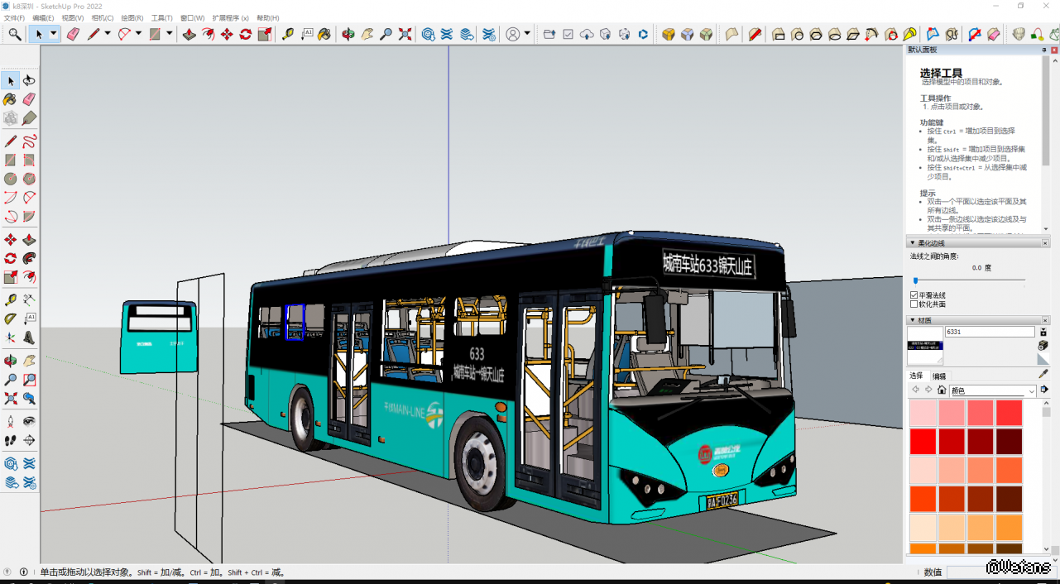The image size is (1060, 584).
Task: Open the 相机(C) menu
Action: tap(102, 17)
